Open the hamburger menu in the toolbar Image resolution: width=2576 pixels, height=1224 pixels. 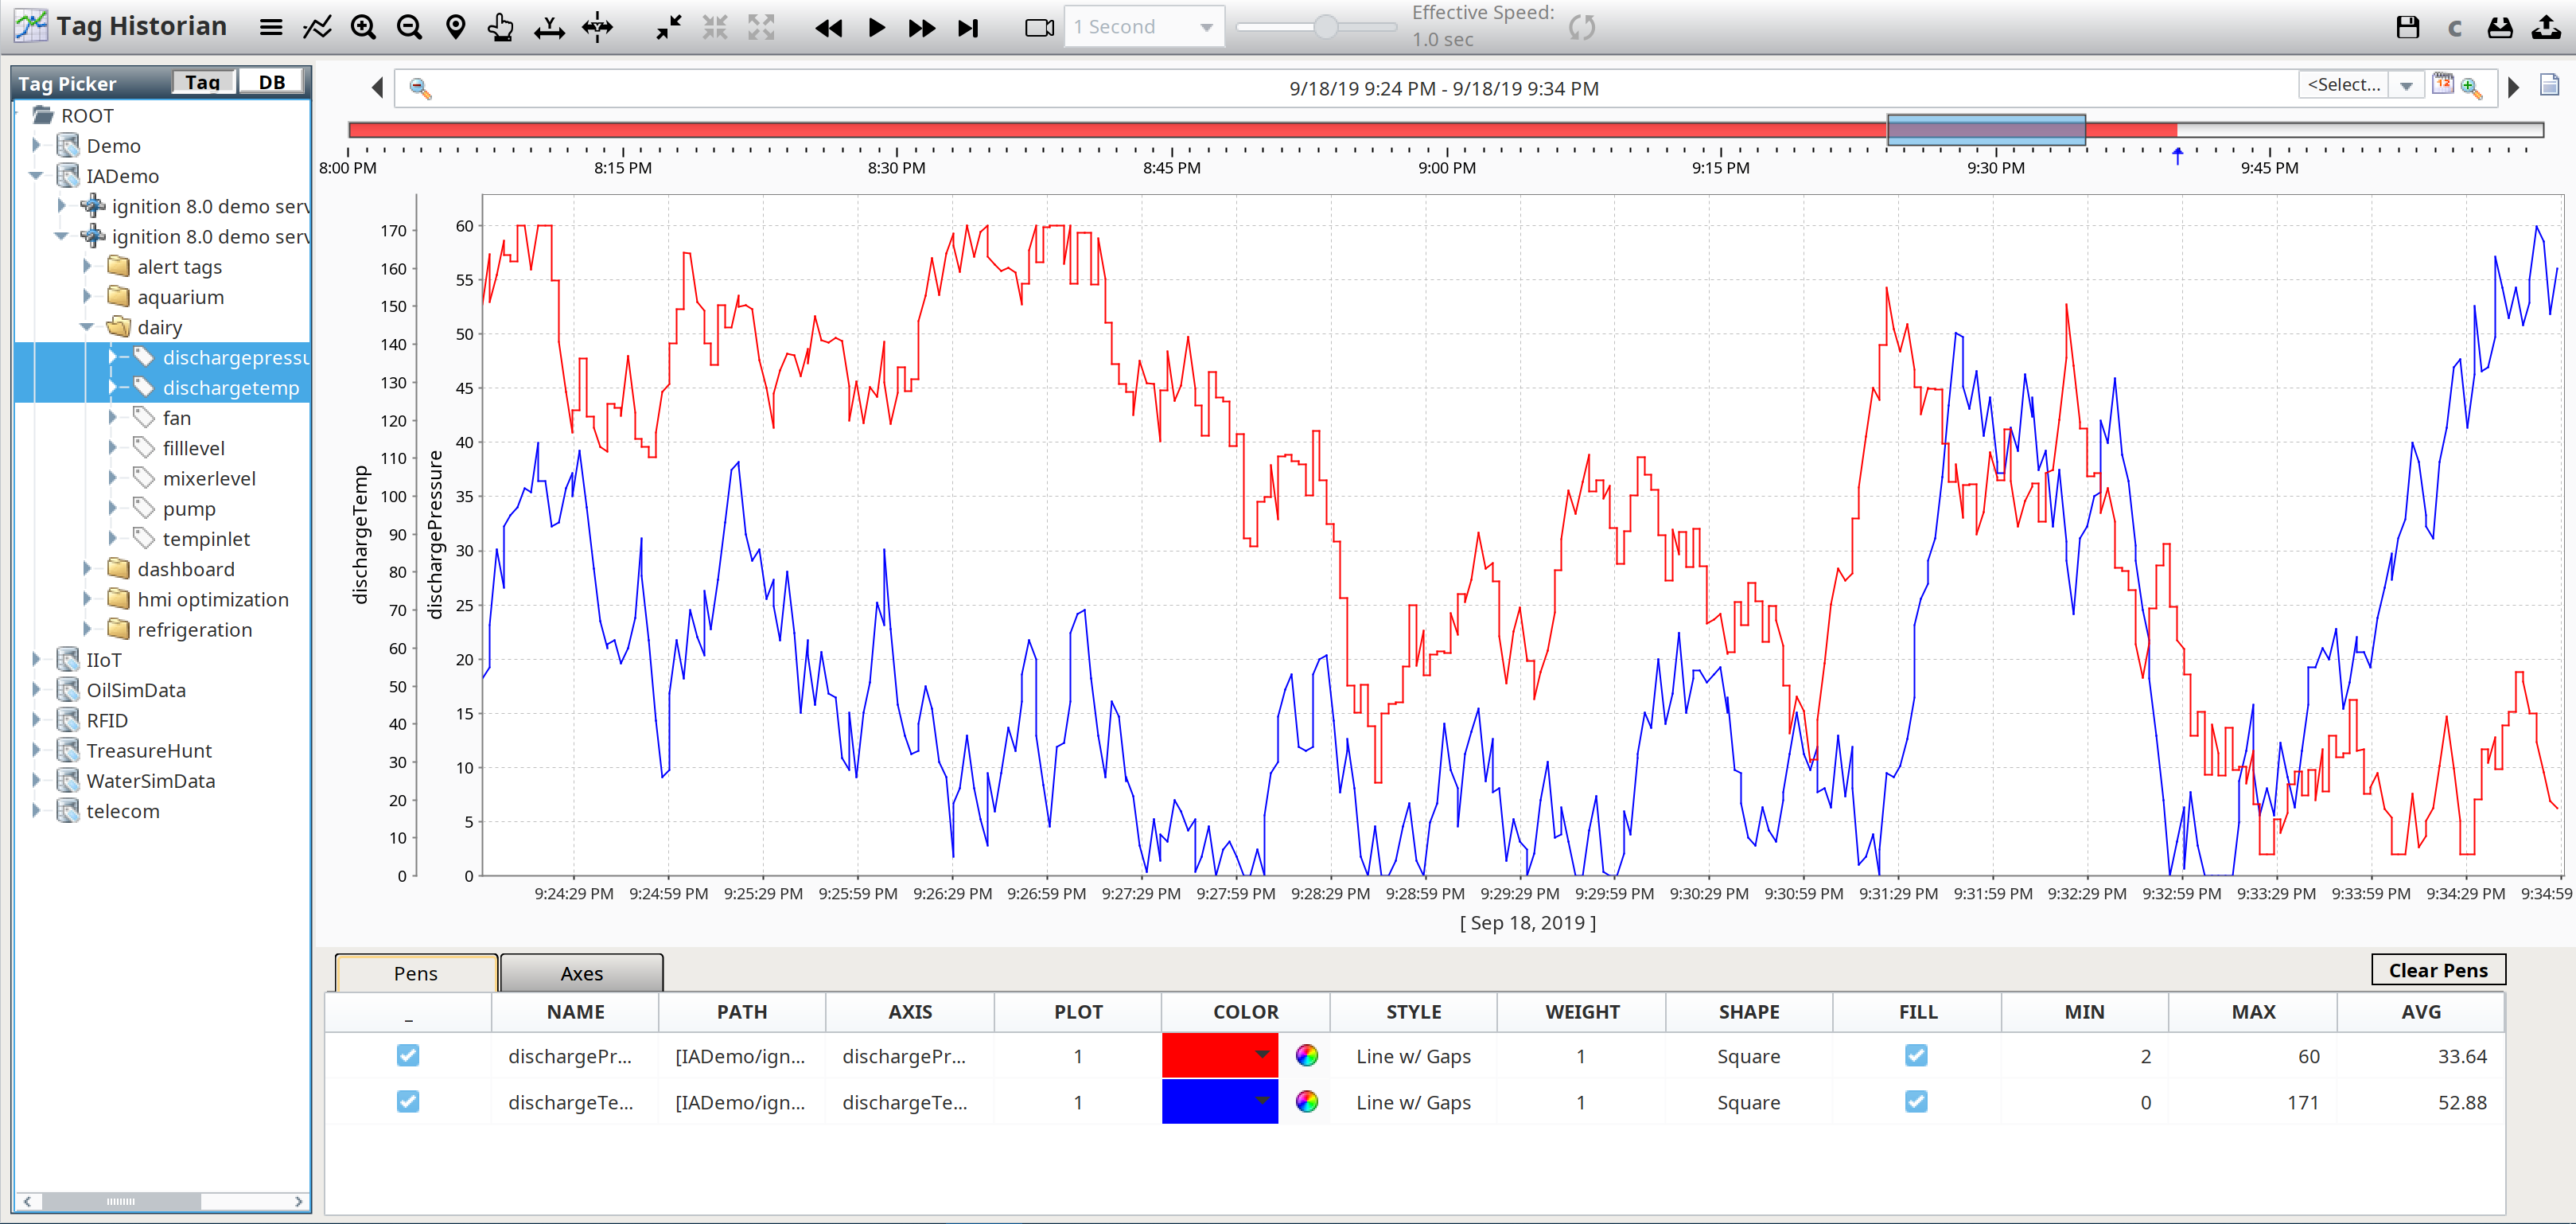(x=271, y=27)
